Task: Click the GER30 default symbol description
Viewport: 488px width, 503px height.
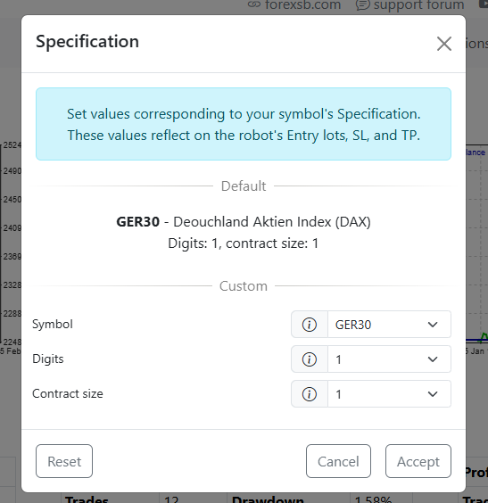Action: [244, 222]
